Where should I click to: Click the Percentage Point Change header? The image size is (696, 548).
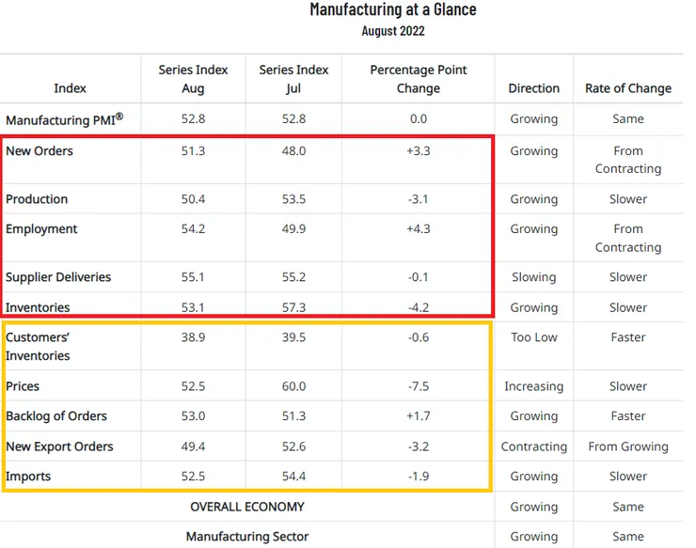coord(418,79)
